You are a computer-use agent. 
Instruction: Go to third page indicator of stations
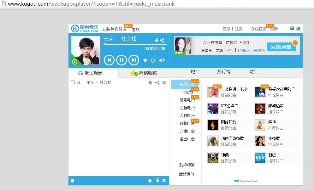coord(249,181)
